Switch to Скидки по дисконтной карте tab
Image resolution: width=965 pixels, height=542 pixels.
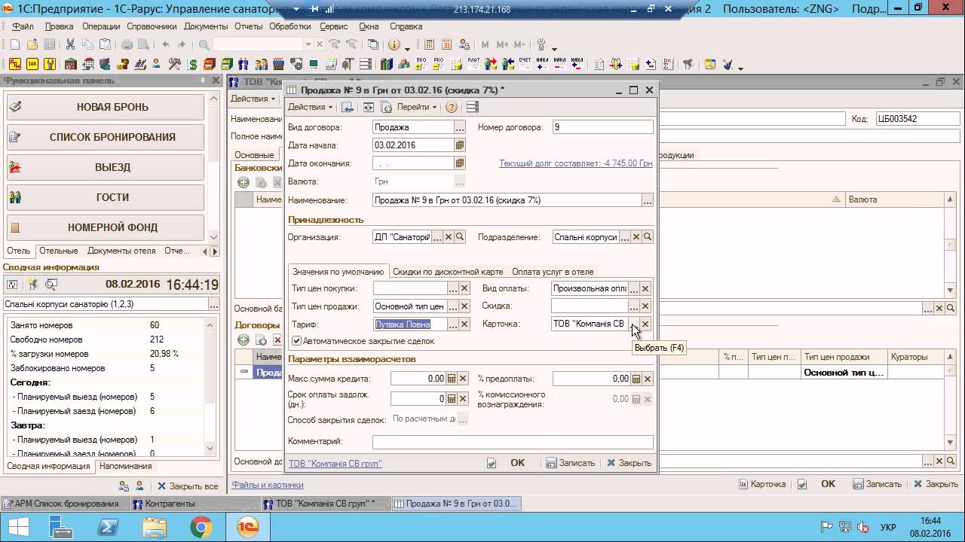click(447, 272)
